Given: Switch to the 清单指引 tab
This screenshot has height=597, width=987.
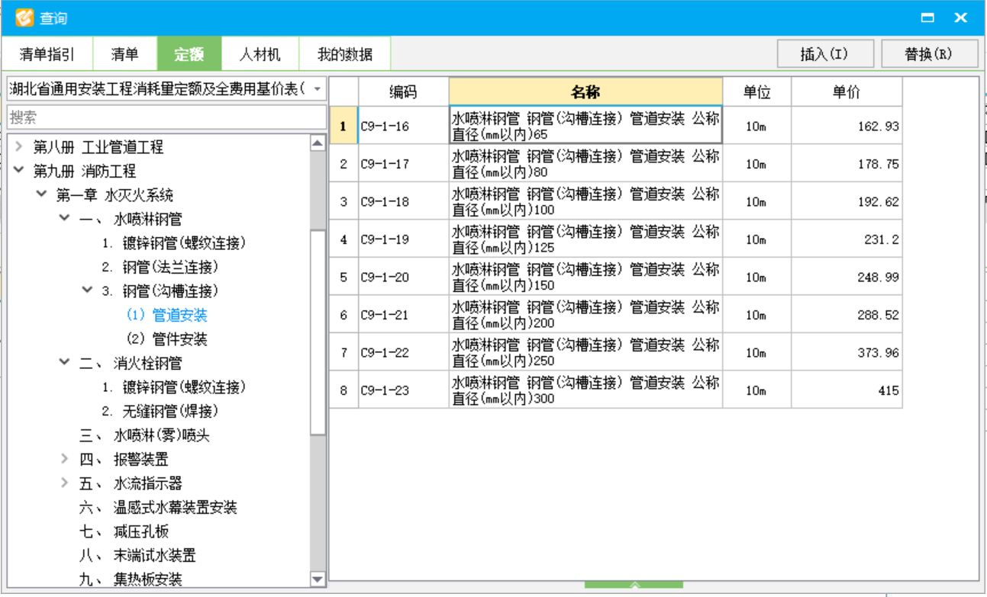Looking at the screenshot, I should pos(47,54).
